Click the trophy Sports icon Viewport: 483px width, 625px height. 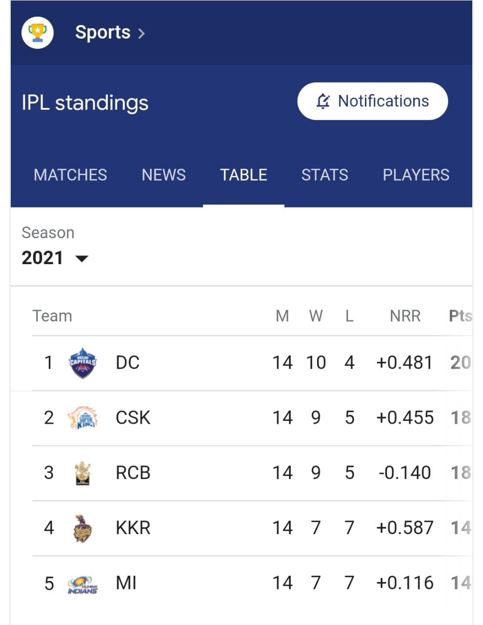(38, 32)
